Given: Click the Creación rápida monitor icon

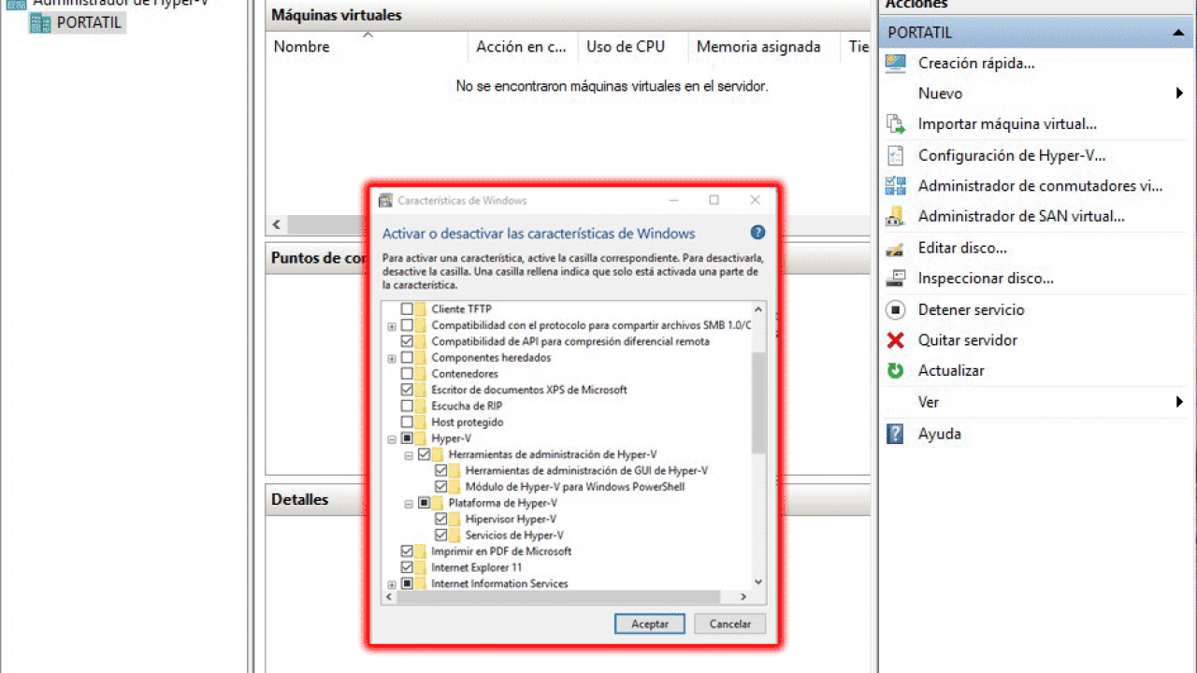Looking at the screenshot, I should 896,64.
